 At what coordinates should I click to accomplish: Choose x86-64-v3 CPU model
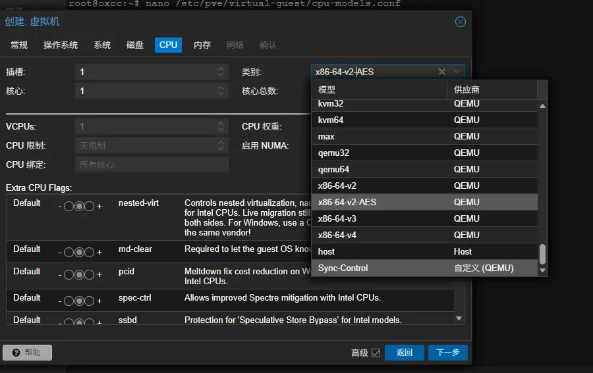tap(424, 218)
